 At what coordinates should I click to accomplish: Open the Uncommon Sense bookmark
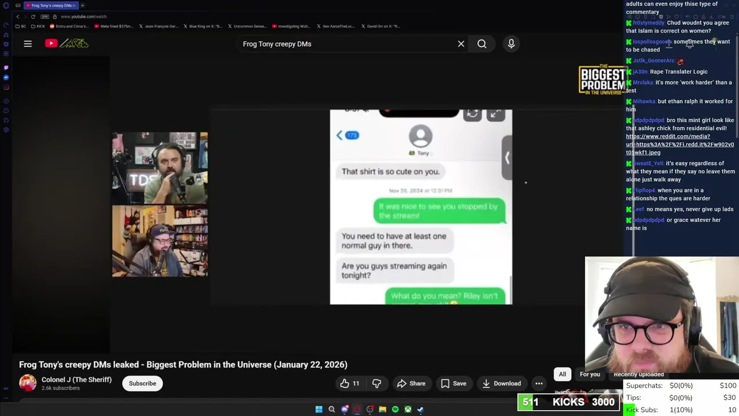(247, 26)
